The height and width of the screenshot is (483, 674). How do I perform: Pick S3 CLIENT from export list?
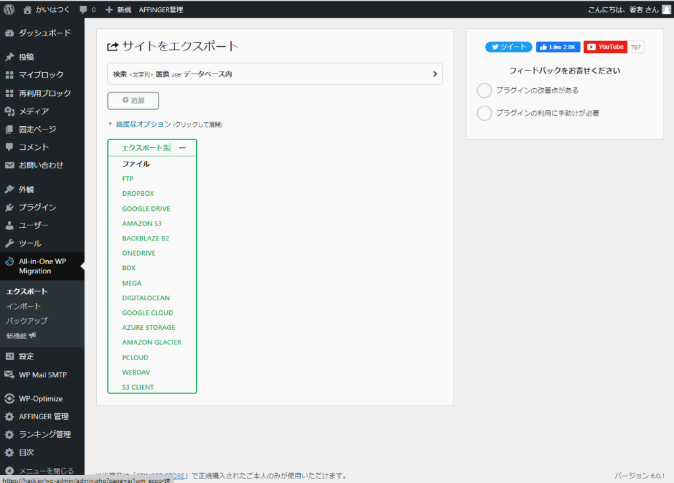(138, 387)
